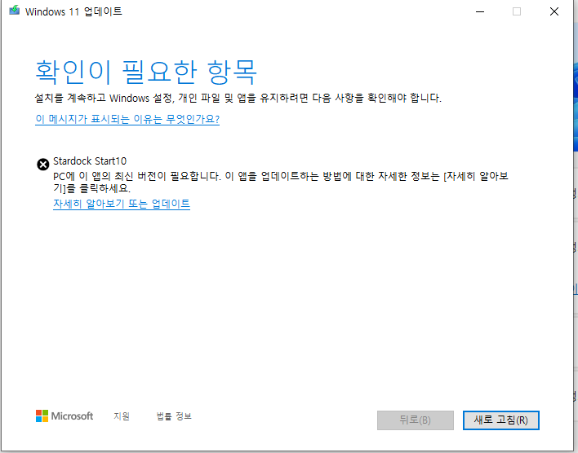
Task: Click the 'Windows 11 업데이트' title bar text
Action: [x=74, y=12]
